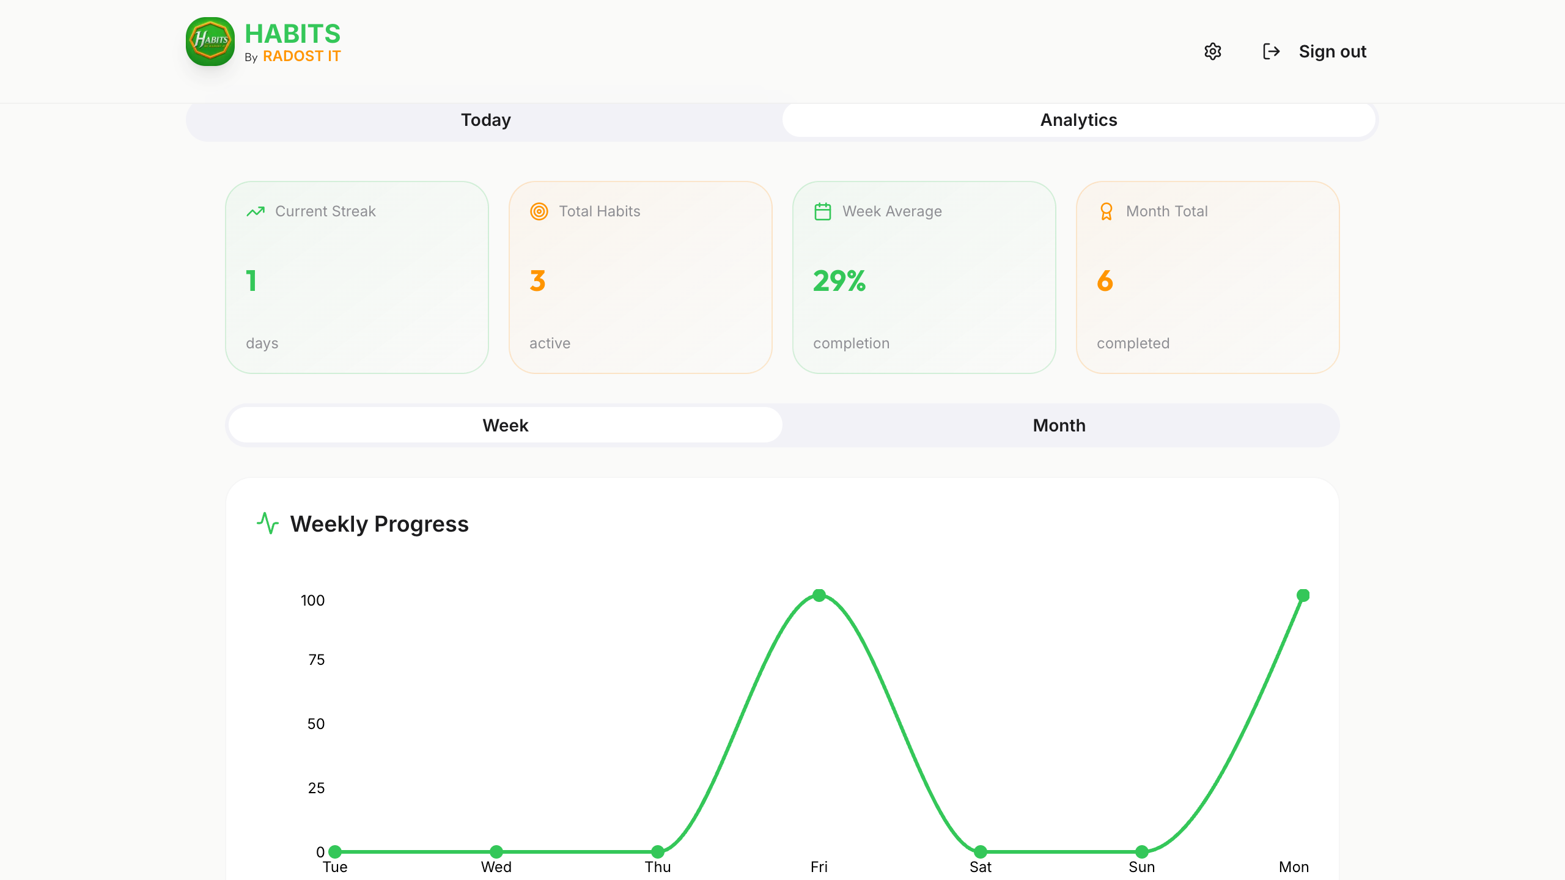The height and width of the screenshot is (880, 1565).
Task: Click the Total Habits target icon
Action: 539,211
